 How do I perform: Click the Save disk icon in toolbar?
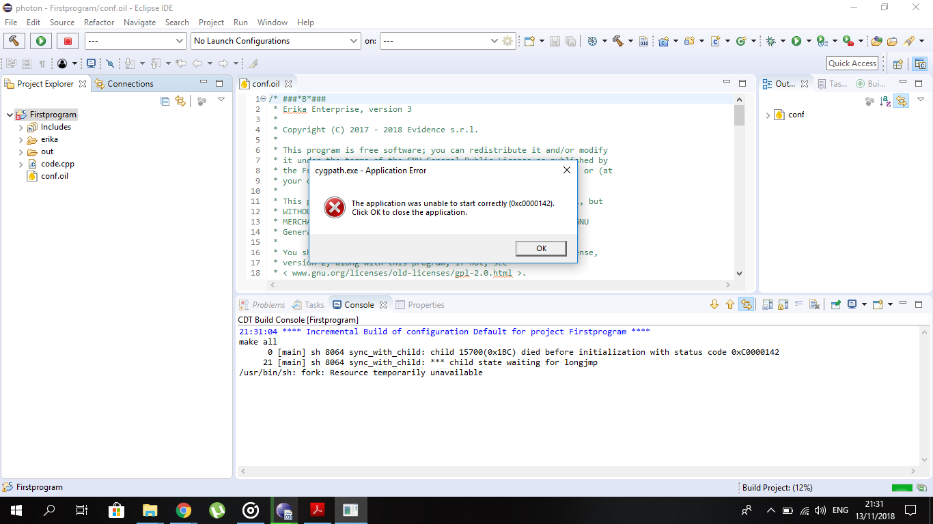[x=555, y=41]
